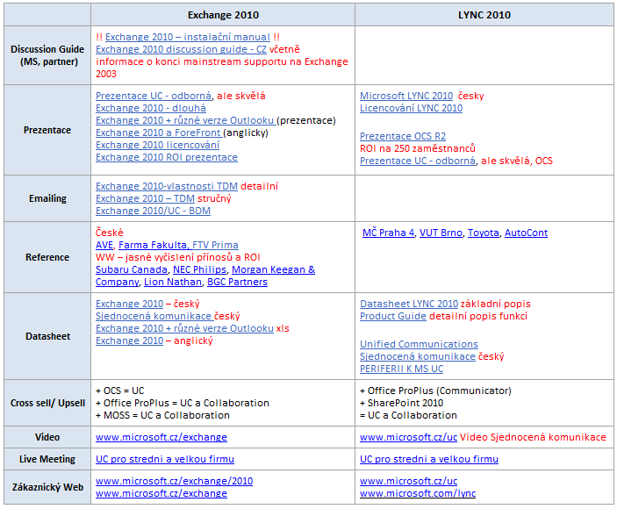Click 'WW – jasné vyčíslení přínosů a ROI' text
Viewport: 617px width, 509px height.
coord(178,257)
